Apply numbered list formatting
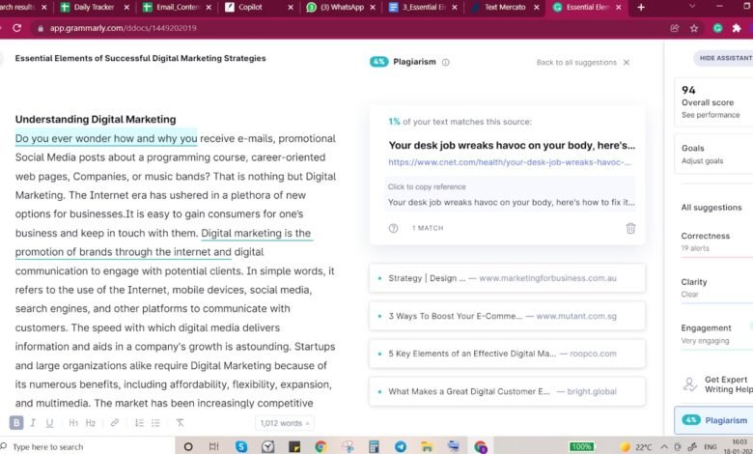Image resolution: width=753 pixels, height=454 pixels. 139,423
